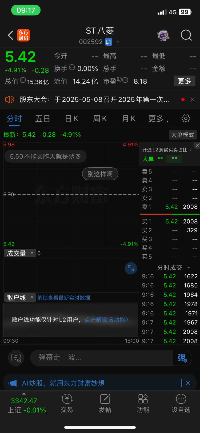Tap the 设自选 add watchlist icon
The image size is (200, 433).
tap(181, 403)
